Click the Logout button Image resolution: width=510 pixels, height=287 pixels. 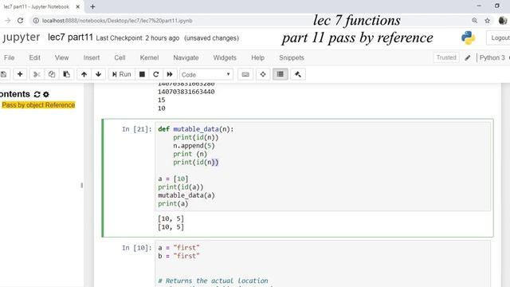pos(499,38)
